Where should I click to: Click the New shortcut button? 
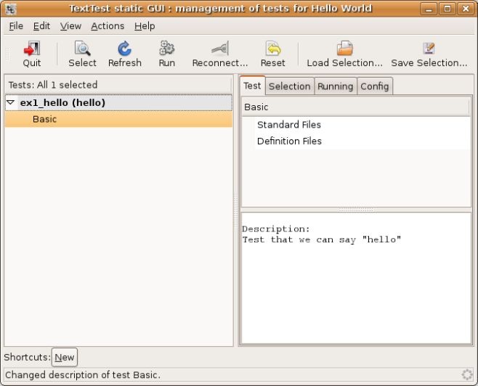click(65, 357)
